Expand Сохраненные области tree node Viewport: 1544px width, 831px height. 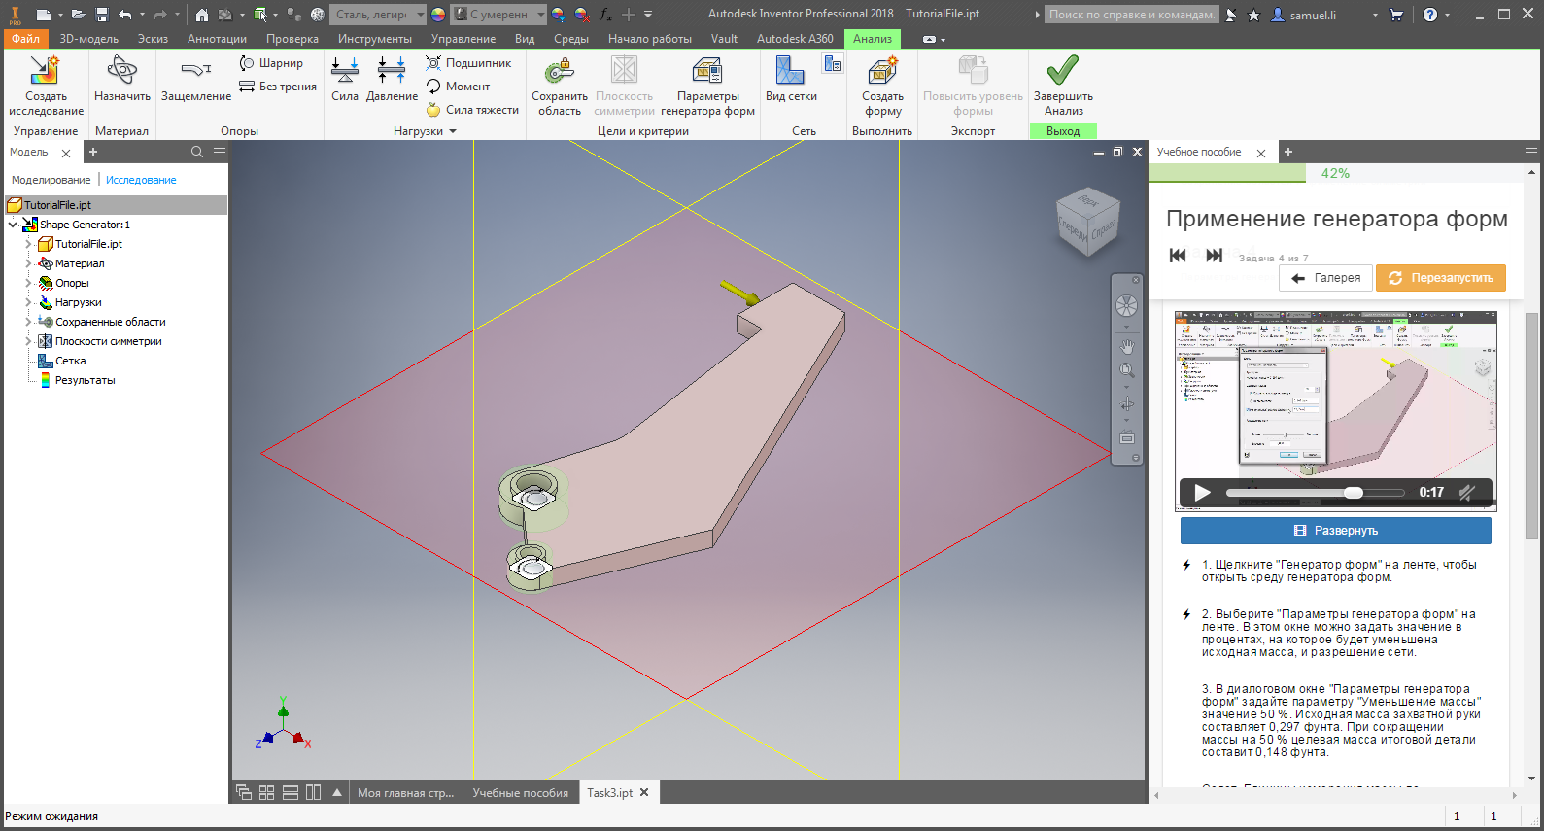pyautogui.click(x=28, y=322)
